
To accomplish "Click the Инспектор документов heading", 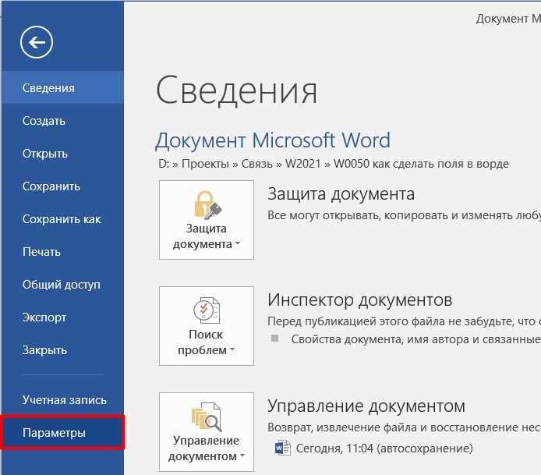I will point(360,300).
